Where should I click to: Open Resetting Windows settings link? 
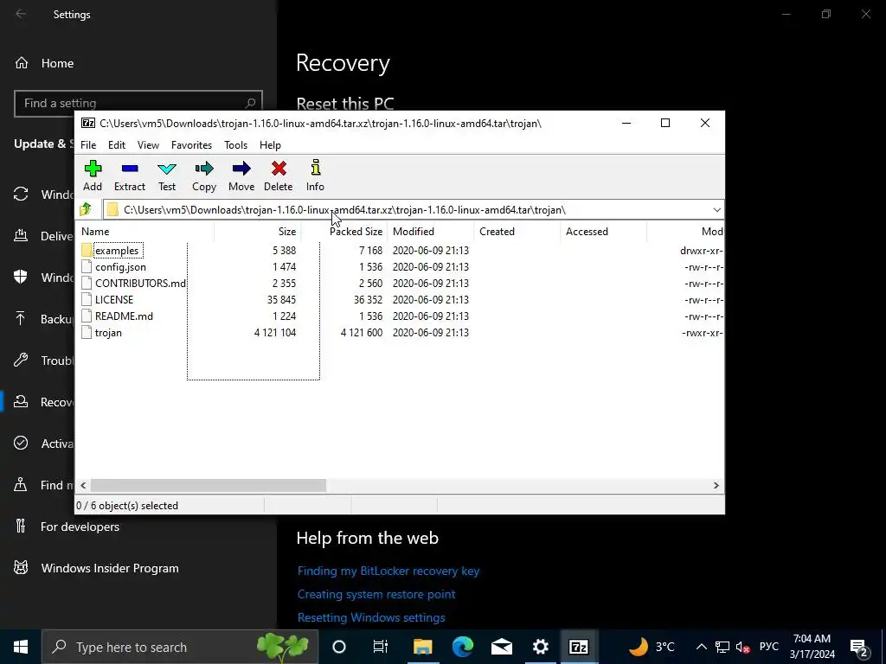(371, 617)
